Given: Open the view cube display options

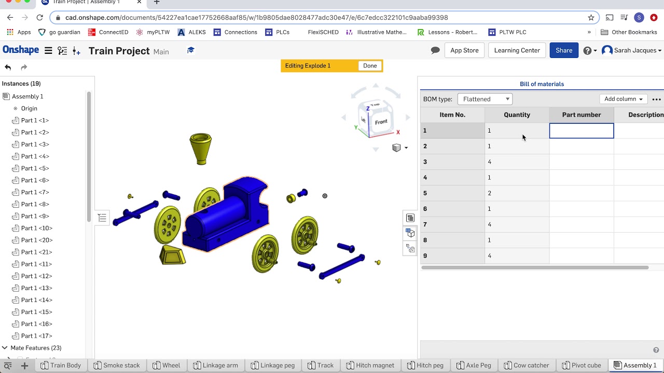Looking at the screenshot, I should [400, 148].
